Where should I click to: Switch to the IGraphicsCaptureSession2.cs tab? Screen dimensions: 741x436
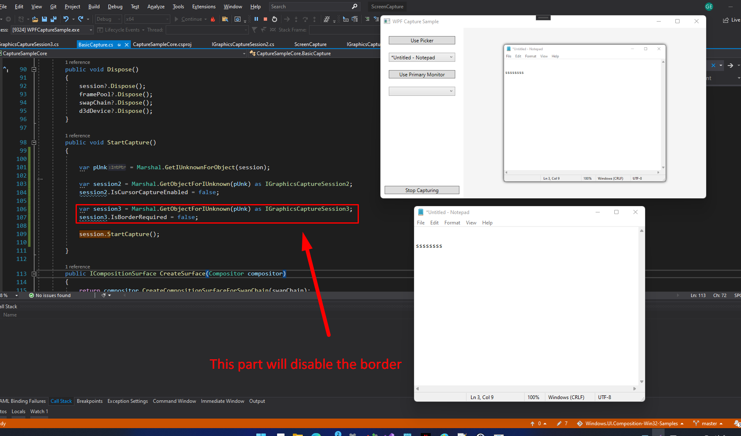pos(243,44)
